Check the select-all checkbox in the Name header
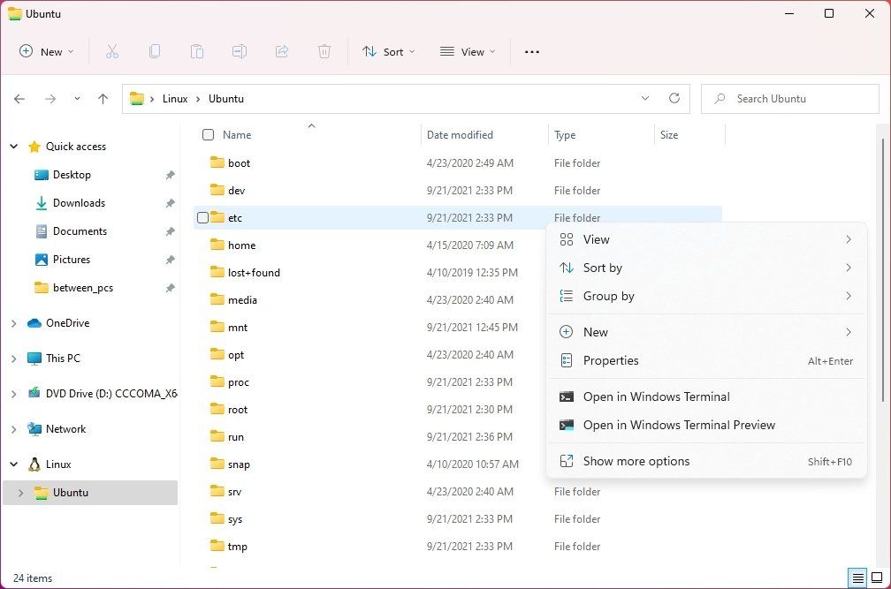Viewport: 891px width, 589px height. (x=208, y=135)
